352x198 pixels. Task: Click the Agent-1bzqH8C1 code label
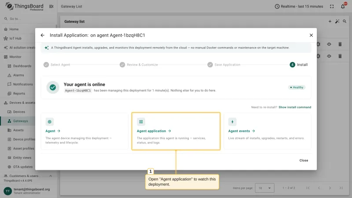coord(78,91)
